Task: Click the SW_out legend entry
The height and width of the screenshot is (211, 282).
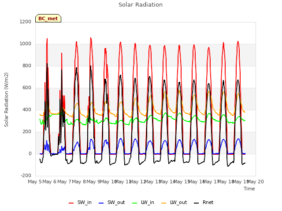Action: [111, 203]
